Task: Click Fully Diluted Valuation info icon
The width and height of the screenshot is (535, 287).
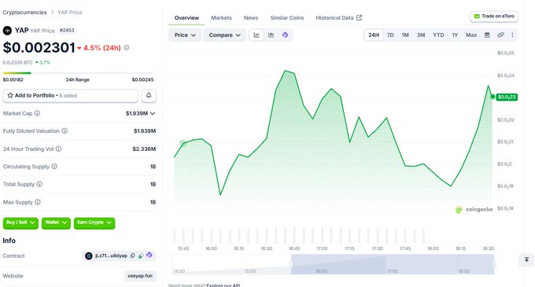Action: coord(65,131)
